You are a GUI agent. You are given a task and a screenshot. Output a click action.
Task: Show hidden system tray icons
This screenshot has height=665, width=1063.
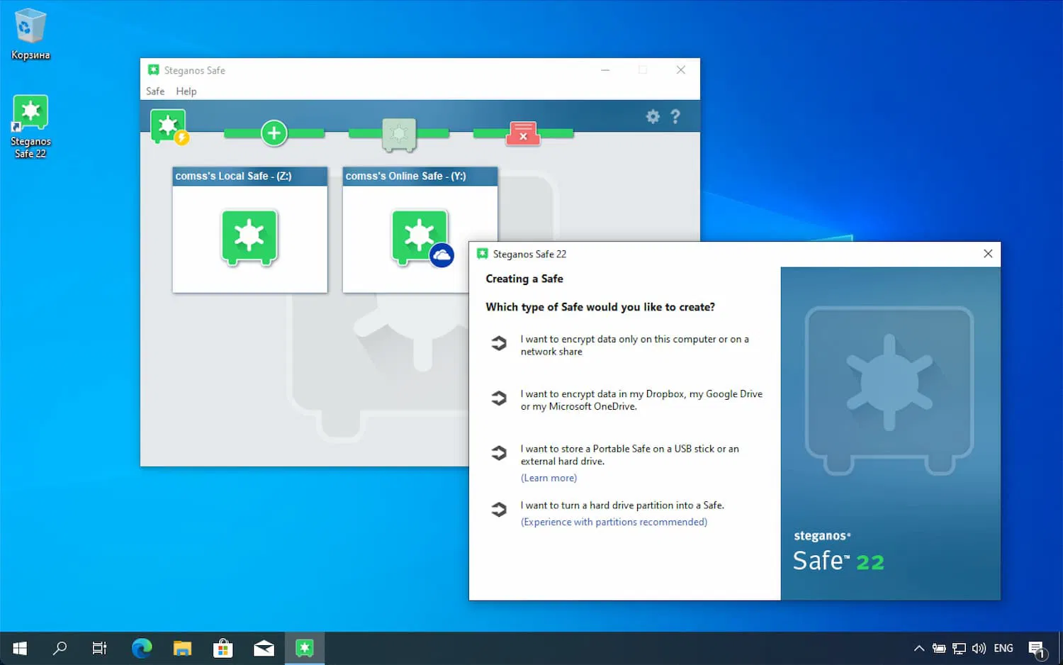(x=919, y=648)
